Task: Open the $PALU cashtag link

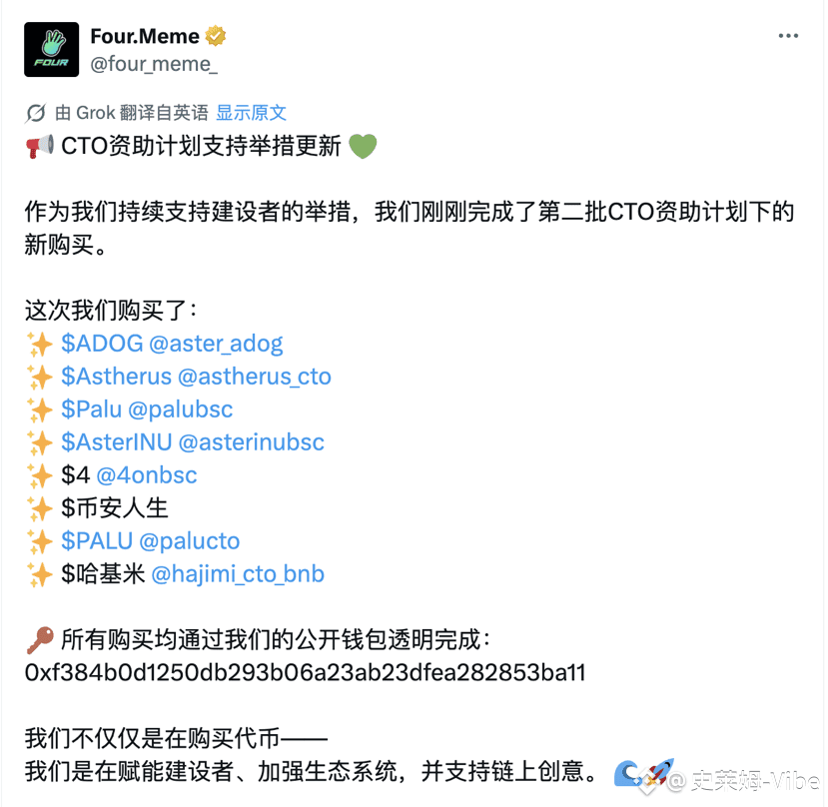Action: (97, 540)
